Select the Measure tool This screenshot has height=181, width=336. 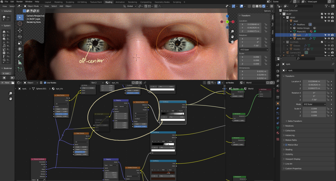20,62
